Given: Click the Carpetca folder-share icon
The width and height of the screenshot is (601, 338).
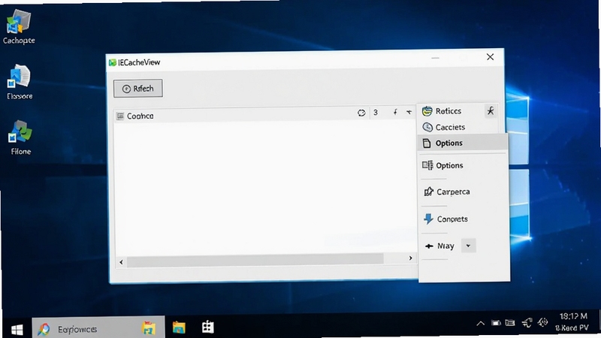Looking at the screenshot, I should point(428,192).
